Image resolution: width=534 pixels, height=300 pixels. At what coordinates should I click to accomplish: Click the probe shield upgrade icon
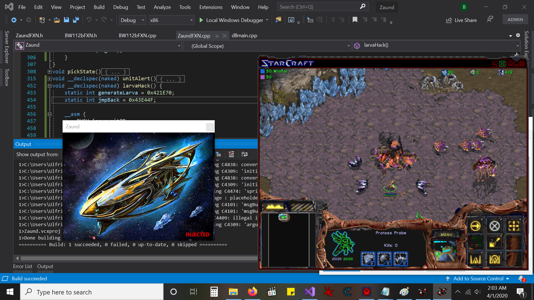point(384,259)
